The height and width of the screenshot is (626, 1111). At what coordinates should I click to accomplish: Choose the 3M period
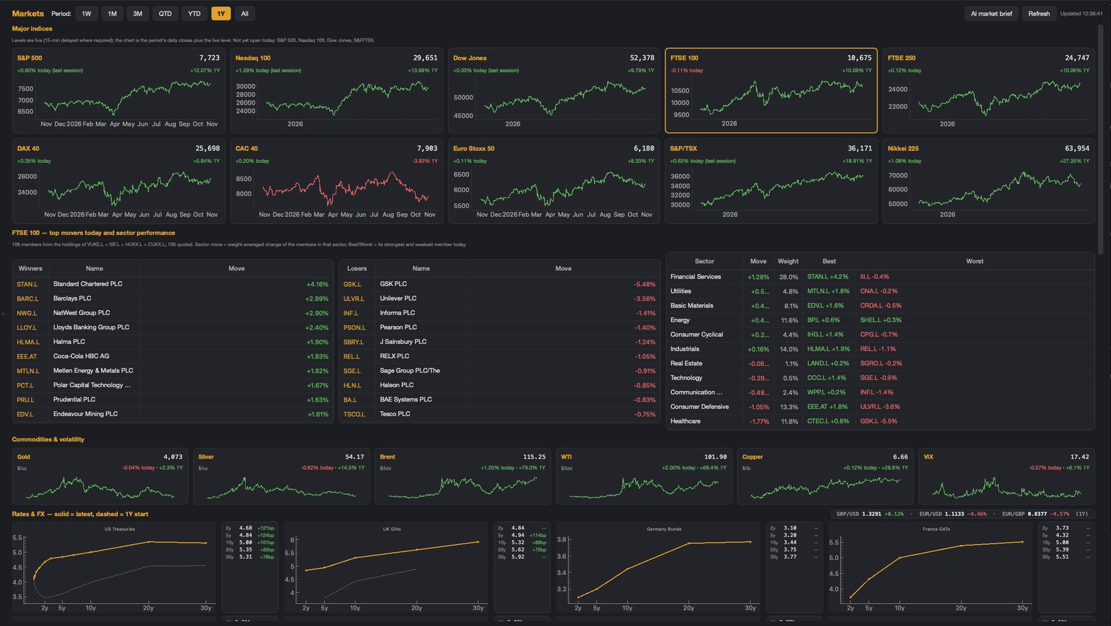138,14
